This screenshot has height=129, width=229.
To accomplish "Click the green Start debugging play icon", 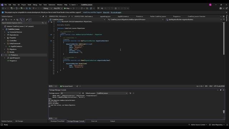I will coord(65,8).
